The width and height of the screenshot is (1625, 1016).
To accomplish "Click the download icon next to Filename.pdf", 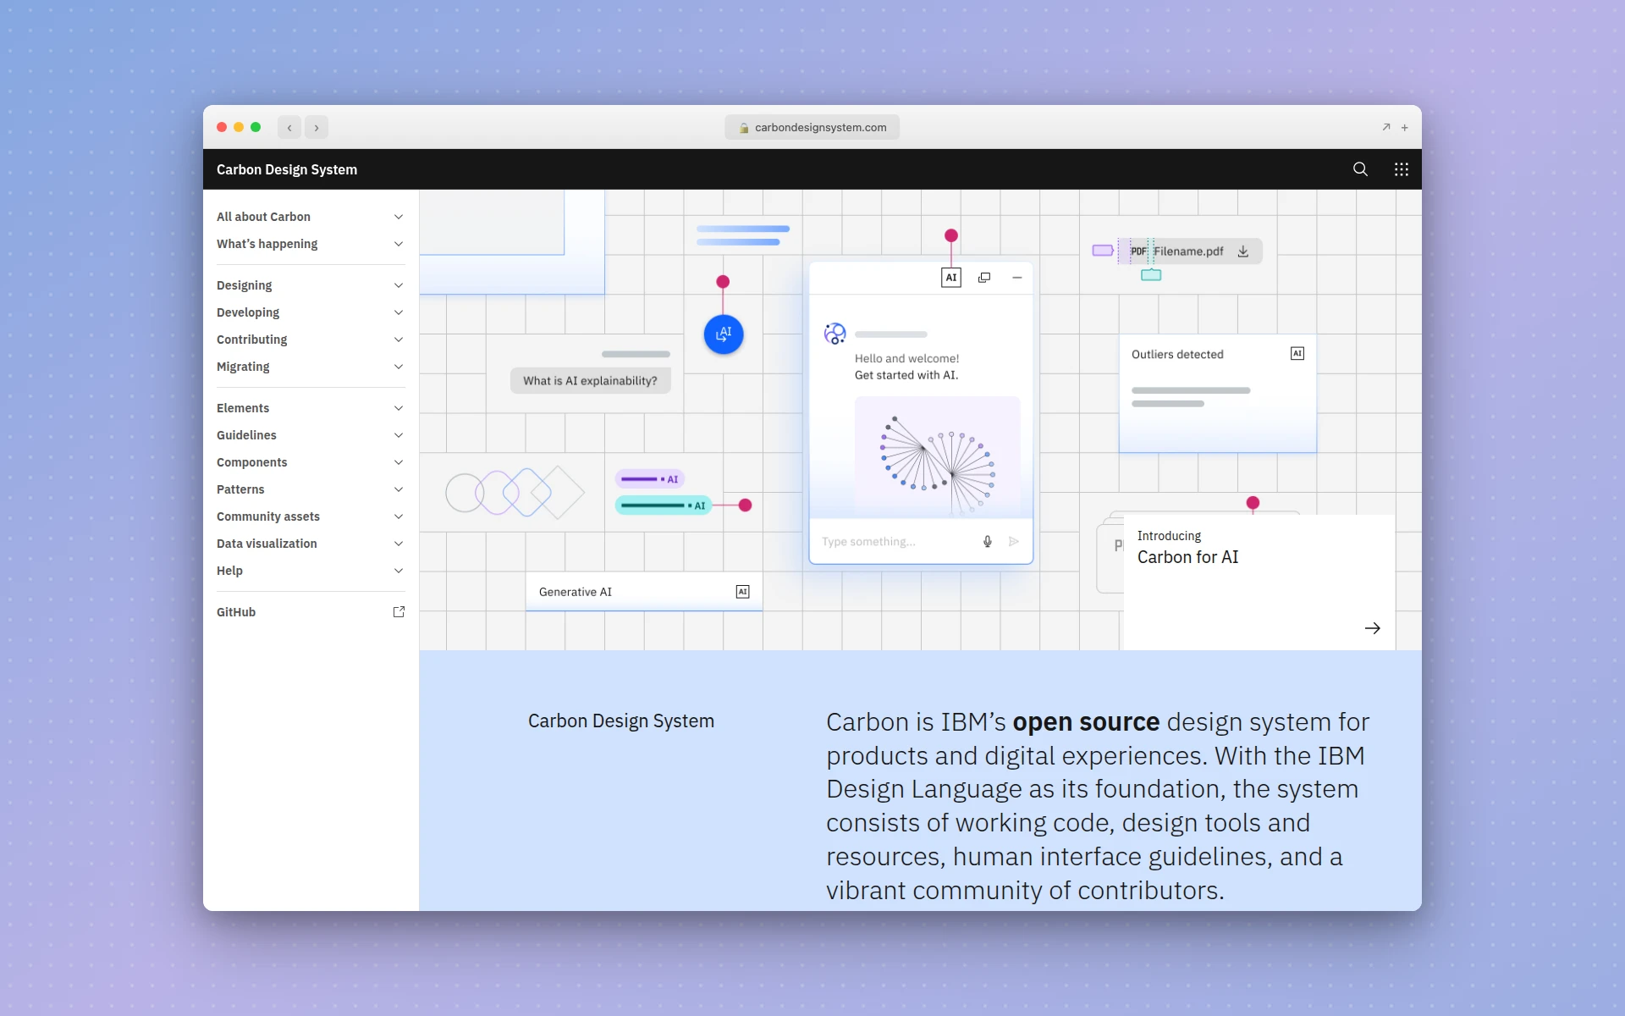I will click(1242, 251).
